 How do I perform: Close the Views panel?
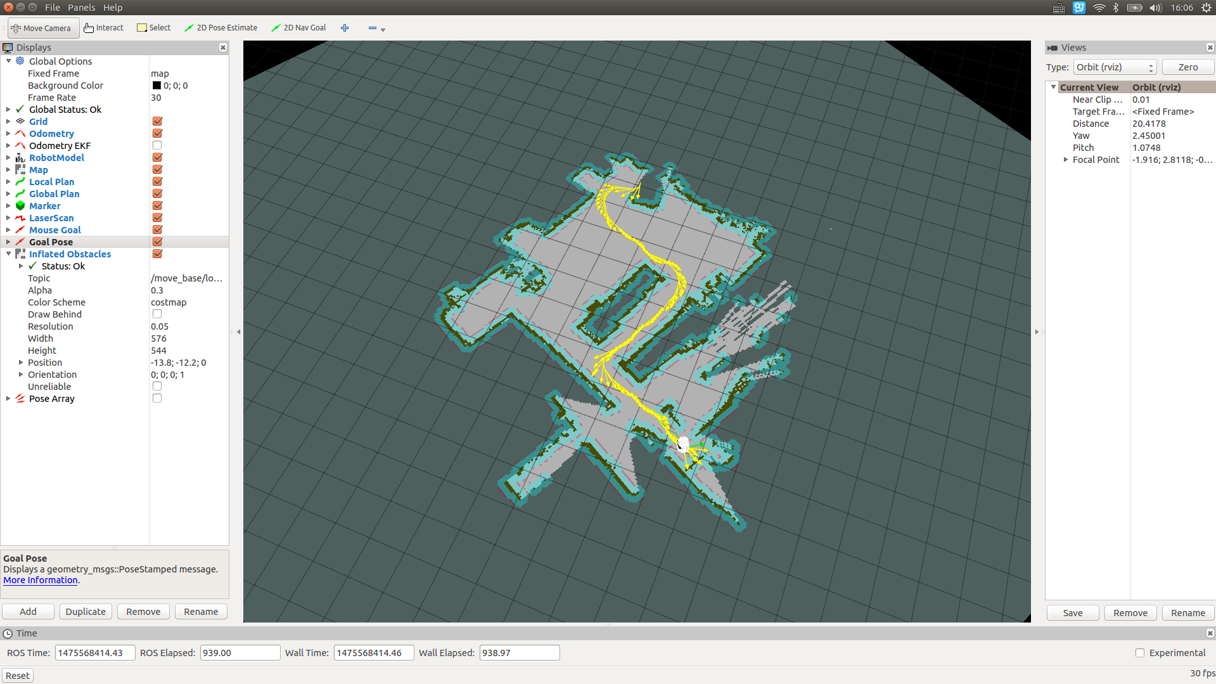click(x=1210, y=48)
